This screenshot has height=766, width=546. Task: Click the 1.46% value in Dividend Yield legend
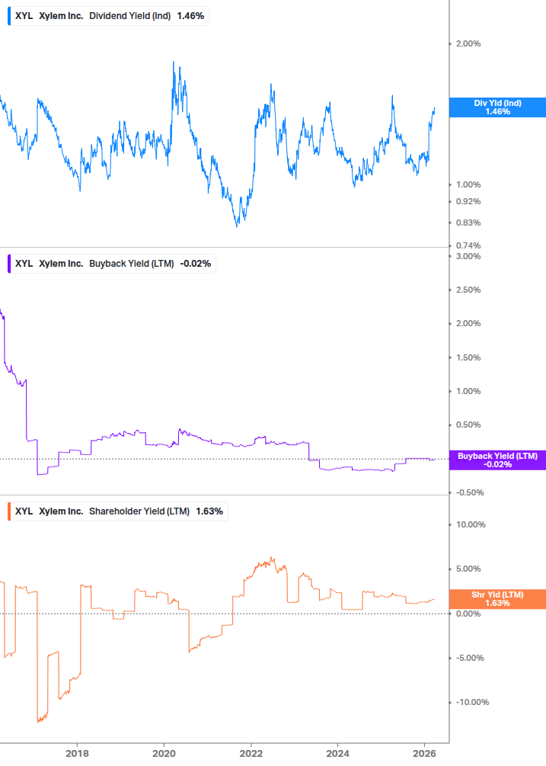pos(190,16)
